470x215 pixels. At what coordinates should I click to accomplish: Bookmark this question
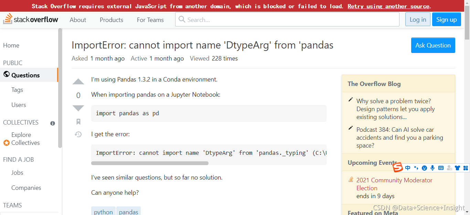78,121
